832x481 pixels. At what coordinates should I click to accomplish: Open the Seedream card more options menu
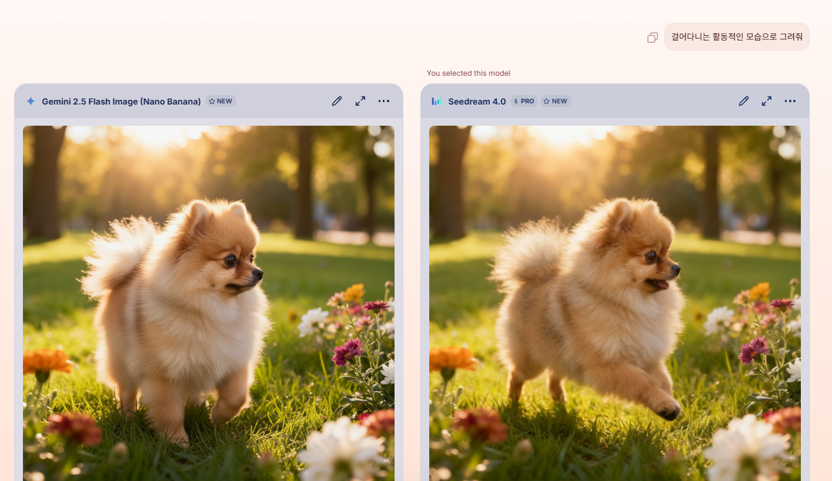pyautogui.click(x=790, y=101)
